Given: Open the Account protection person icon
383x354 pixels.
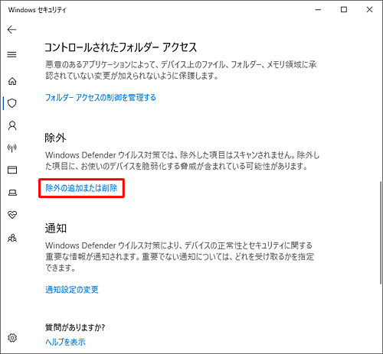Looking at the screenshot, I should click(12, 125).
